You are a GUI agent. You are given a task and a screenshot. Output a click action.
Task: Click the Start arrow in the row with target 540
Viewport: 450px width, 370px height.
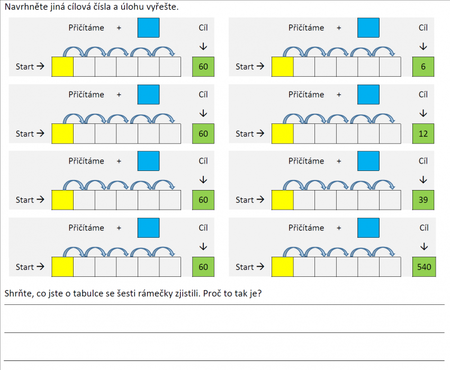[260, 267]
